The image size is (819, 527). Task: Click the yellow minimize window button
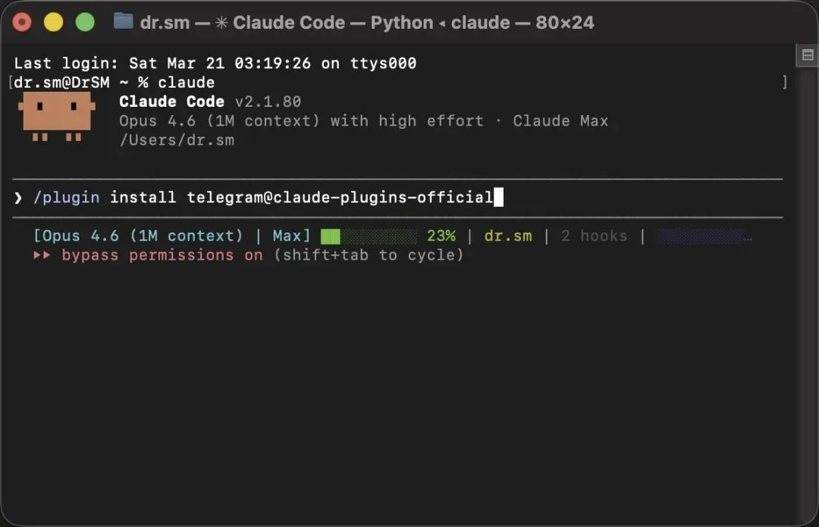[53, 22]
